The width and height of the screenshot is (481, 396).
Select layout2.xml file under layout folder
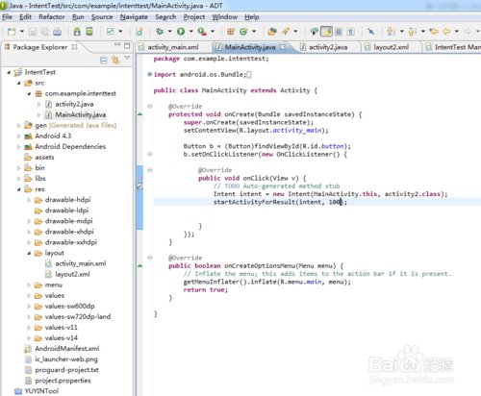[72, 274]
